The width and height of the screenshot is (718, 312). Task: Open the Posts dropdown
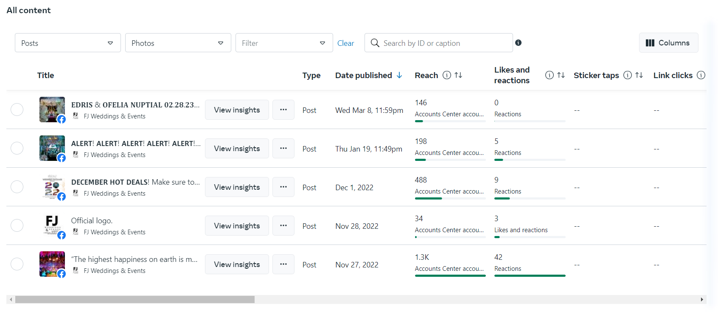pos(68,43)
